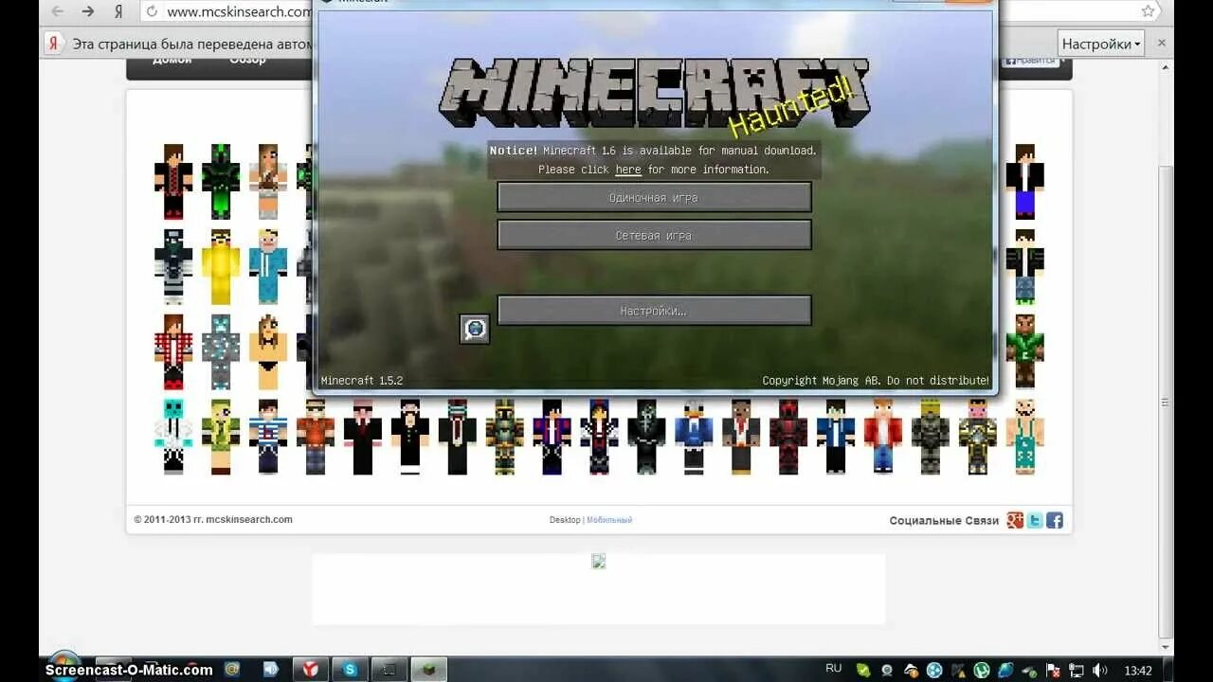The height and width of the screenshot is (682, 1213).
Task: Click the Facebook Нравится like button
Action: pos(1031,60)
